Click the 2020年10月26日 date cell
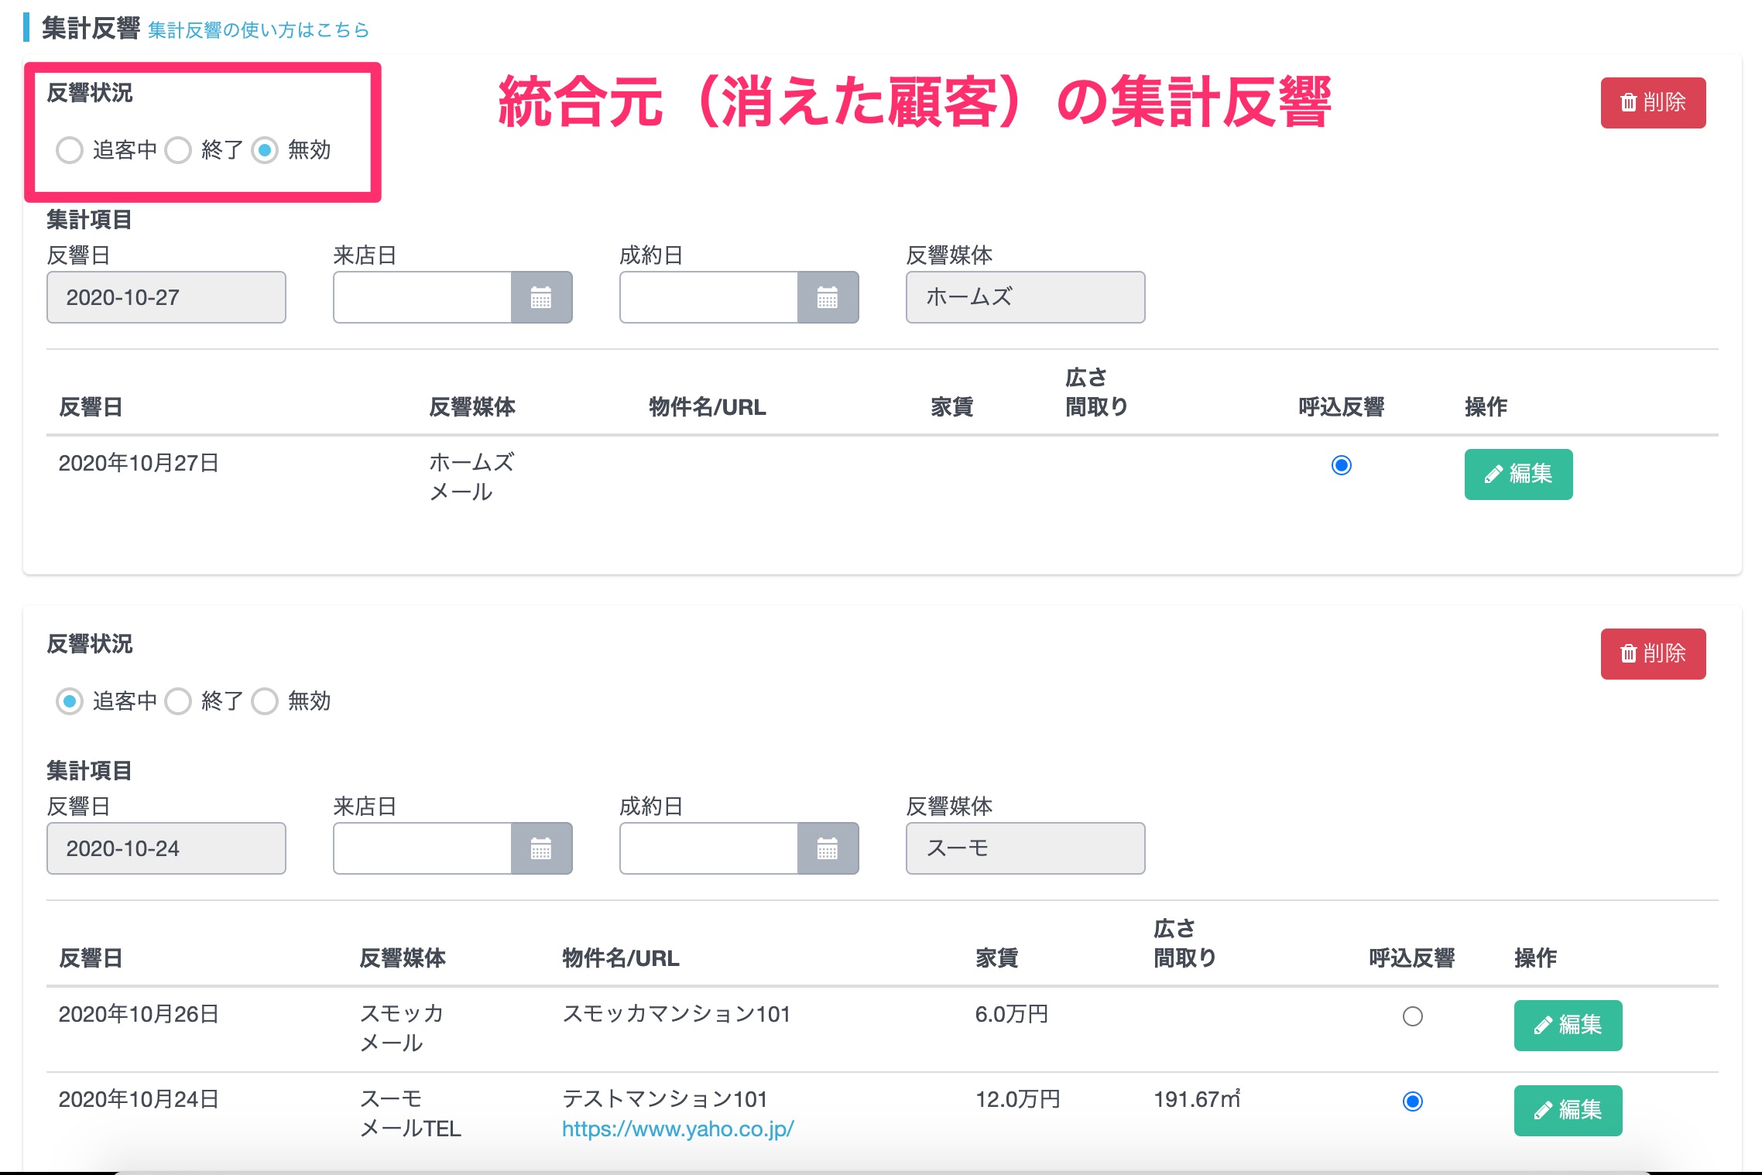Image resolution: width=1762 pixels, height=1175 pixels. pos(139,1014)
